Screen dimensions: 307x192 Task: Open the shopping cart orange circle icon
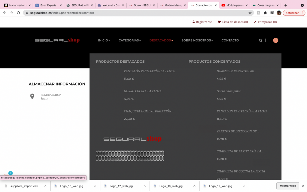coord(275,40)
